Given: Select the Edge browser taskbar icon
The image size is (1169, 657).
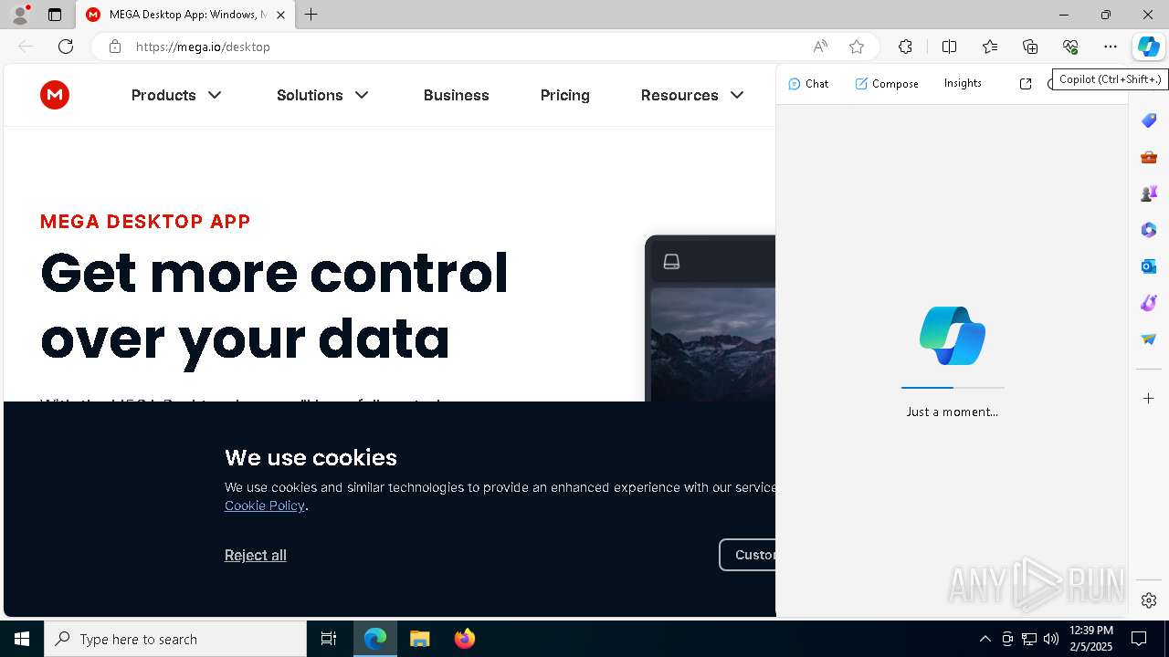Looking at the screenshot, I should pyautogui.click(x=375, y=639).
